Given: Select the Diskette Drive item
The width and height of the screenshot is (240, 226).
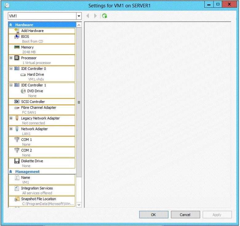Looking at the screenshot, I should coord(42,163).
